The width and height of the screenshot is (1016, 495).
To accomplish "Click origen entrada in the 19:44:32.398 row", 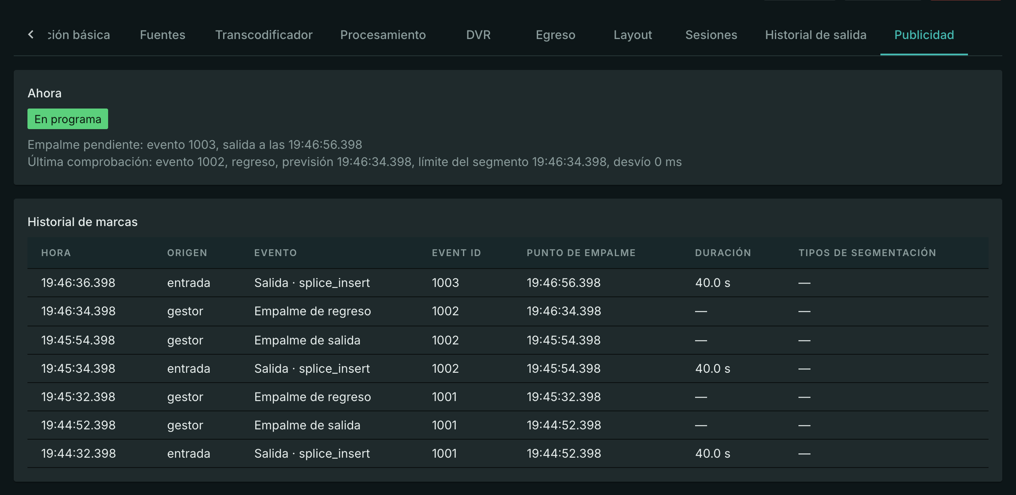I will pyautogui.click(x=189, y=453).
